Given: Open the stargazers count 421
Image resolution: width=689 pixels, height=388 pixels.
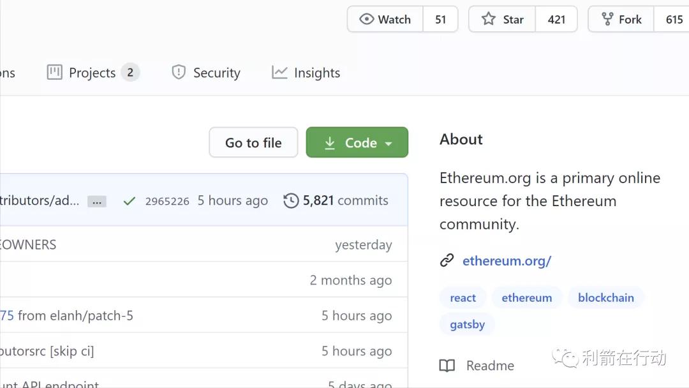Looking at the screenshot, I should click(556, 19).
